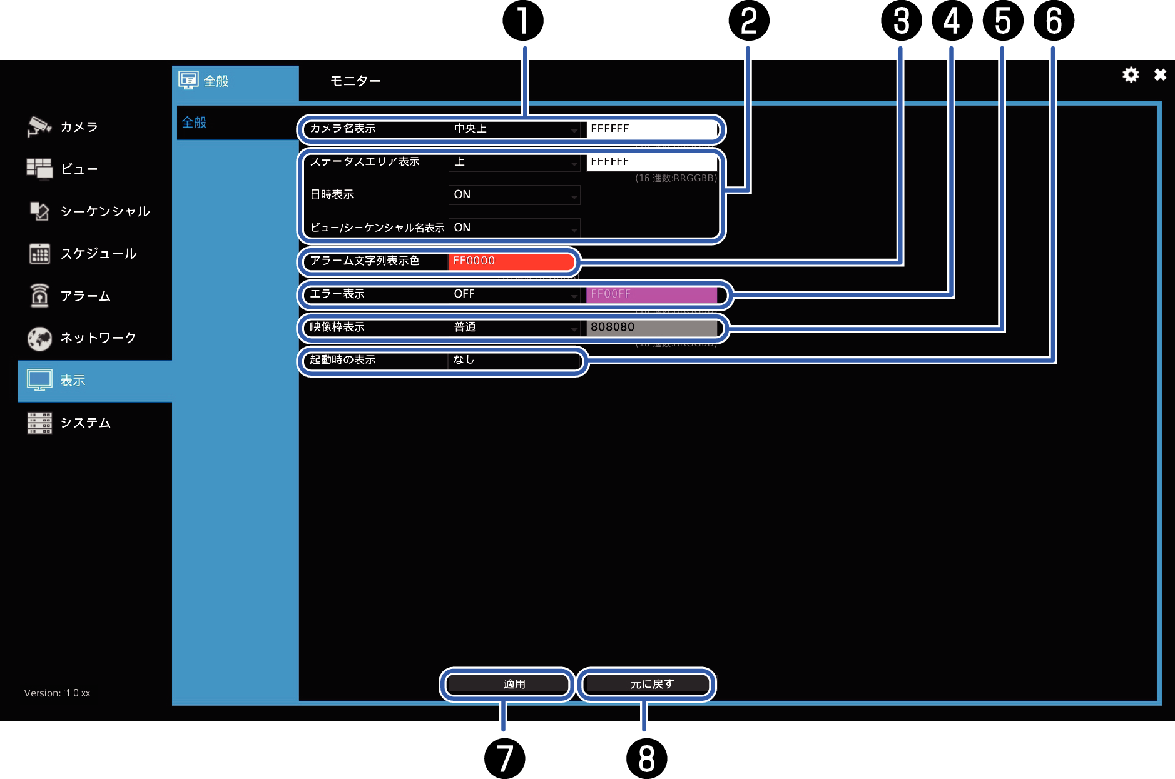Click the 元に戻す revert button
This screenshot has height=779, width=1175.
click(646, 684)
